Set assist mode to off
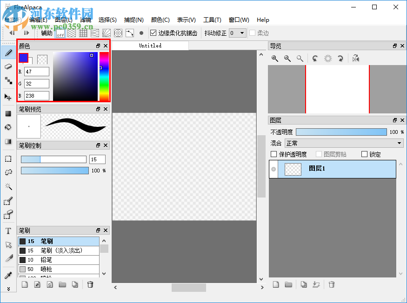This screenshot has height=303, width=407. pyautogui.click(x=60, y=33)
